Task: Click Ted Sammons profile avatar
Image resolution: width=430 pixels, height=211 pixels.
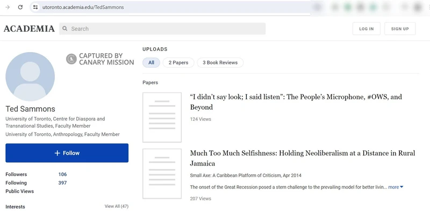Action: point(30,77)
